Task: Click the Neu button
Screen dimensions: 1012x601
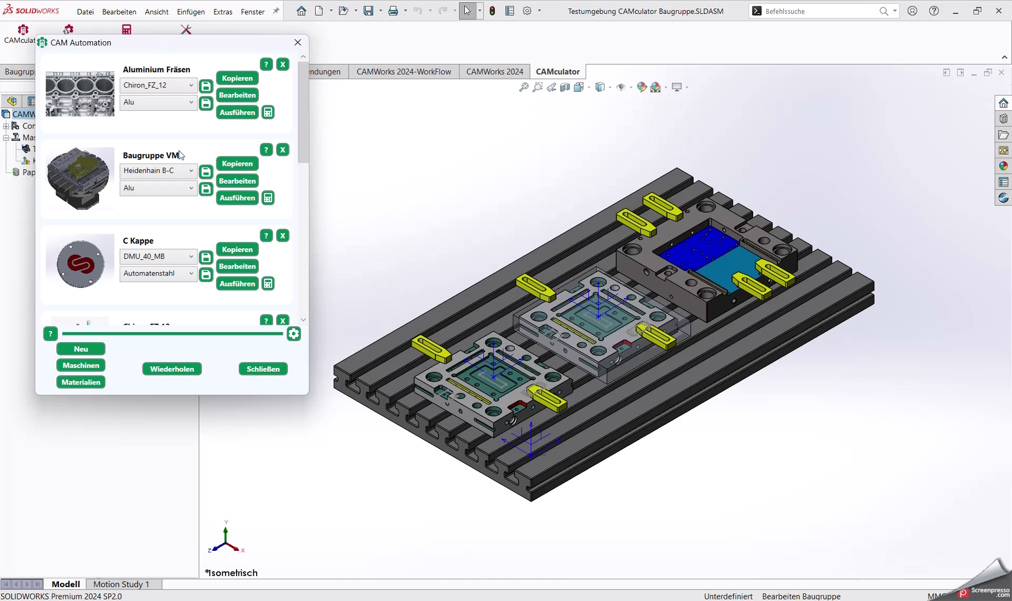Action: (x=81, y=349)
